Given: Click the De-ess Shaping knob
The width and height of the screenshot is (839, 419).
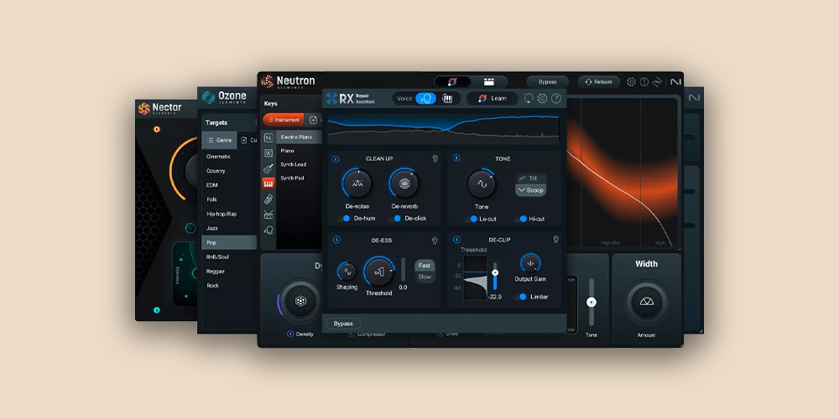Looking at the screenshot, I should point(347,272).
